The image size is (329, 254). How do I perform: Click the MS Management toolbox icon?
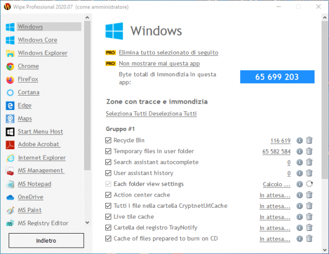tap(10, 171)
